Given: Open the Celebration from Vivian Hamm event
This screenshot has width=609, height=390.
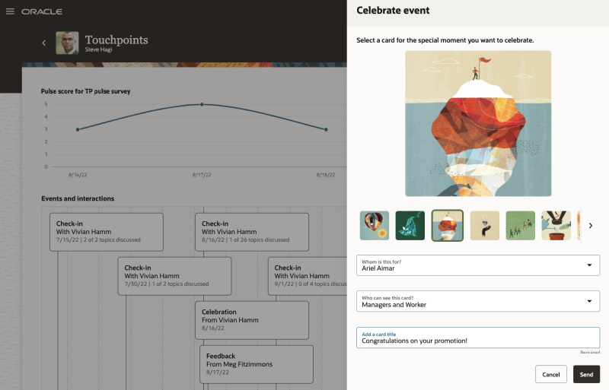Looking at the screenshot, I should (252, 320).
